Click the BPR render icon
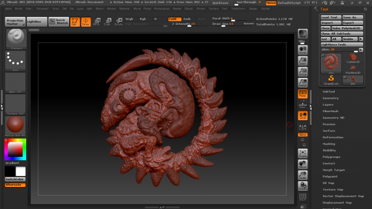Viewport: 372px width, 209px height. [303, 34]
